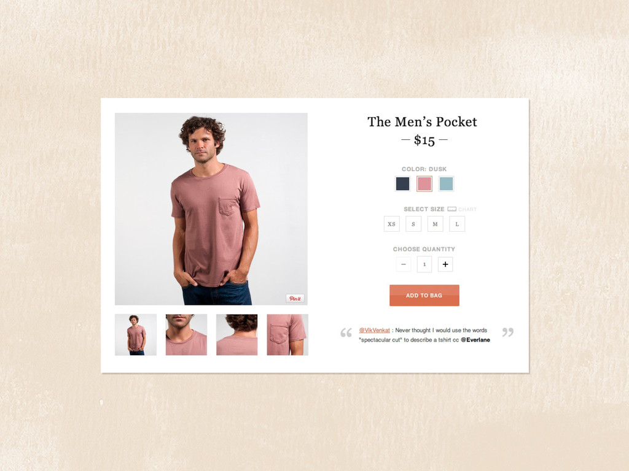Click the Pin it button on photo
Image resolution: width=629 pixels, height=471 pixels.
click(295, 299)
